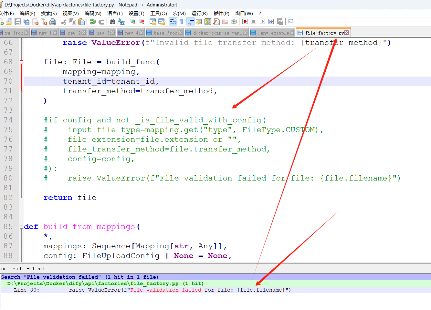Image resolution: width=431 pixels, height=310 pixels.
Task: Redo the edit with the Redo icon
Action: [x=101, y=22]
